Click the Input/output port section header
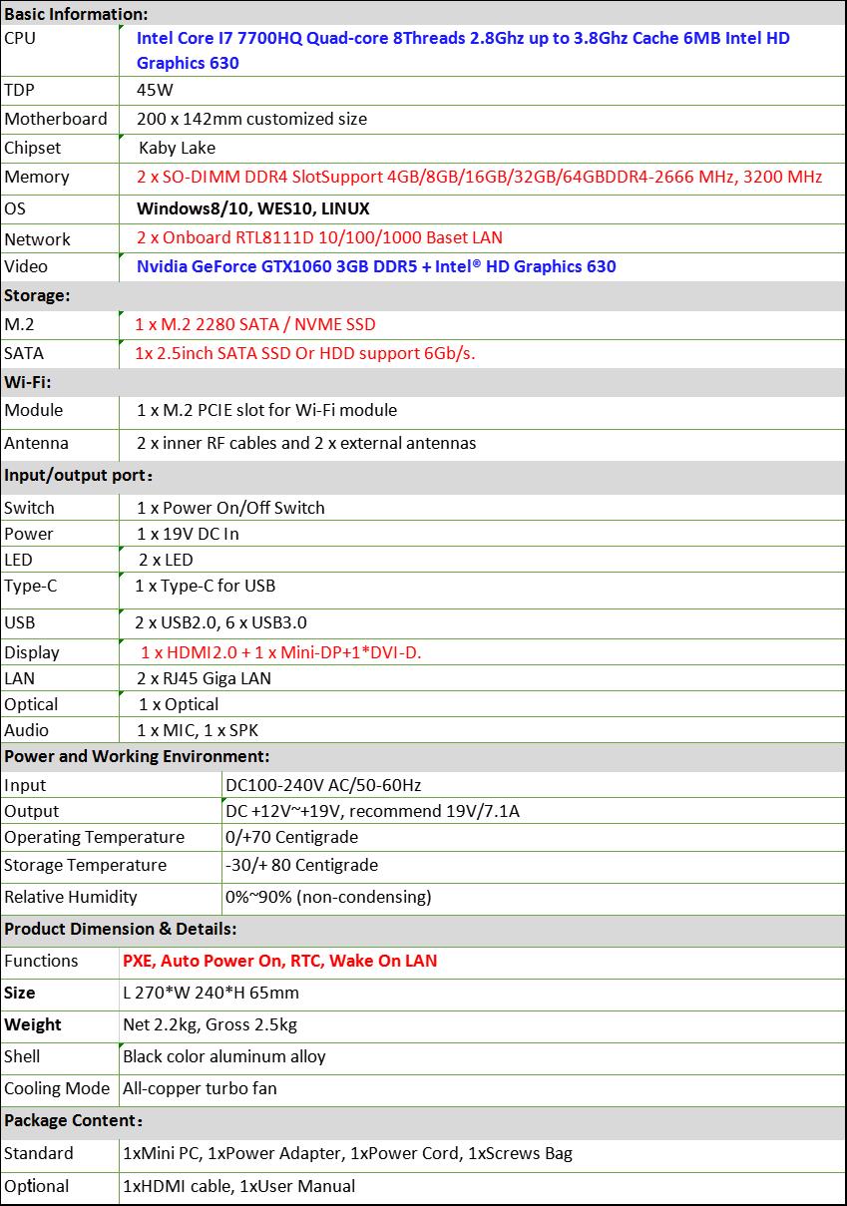Viewport: 847px width, 1206px height. tap(80, 475)
